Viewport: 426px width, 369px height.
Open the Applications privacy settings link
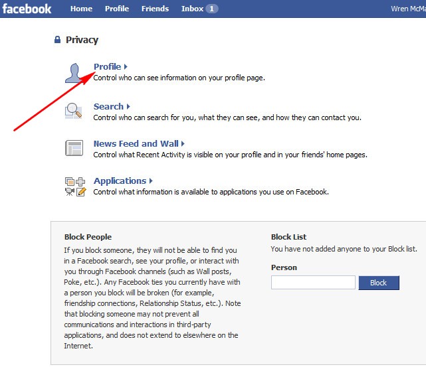point(120,181)
